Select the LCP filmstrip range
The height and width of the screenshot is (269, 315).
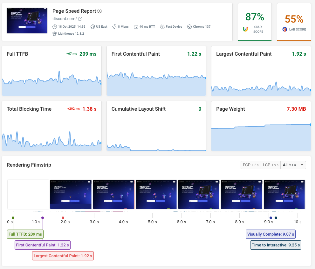click(270, 165)
